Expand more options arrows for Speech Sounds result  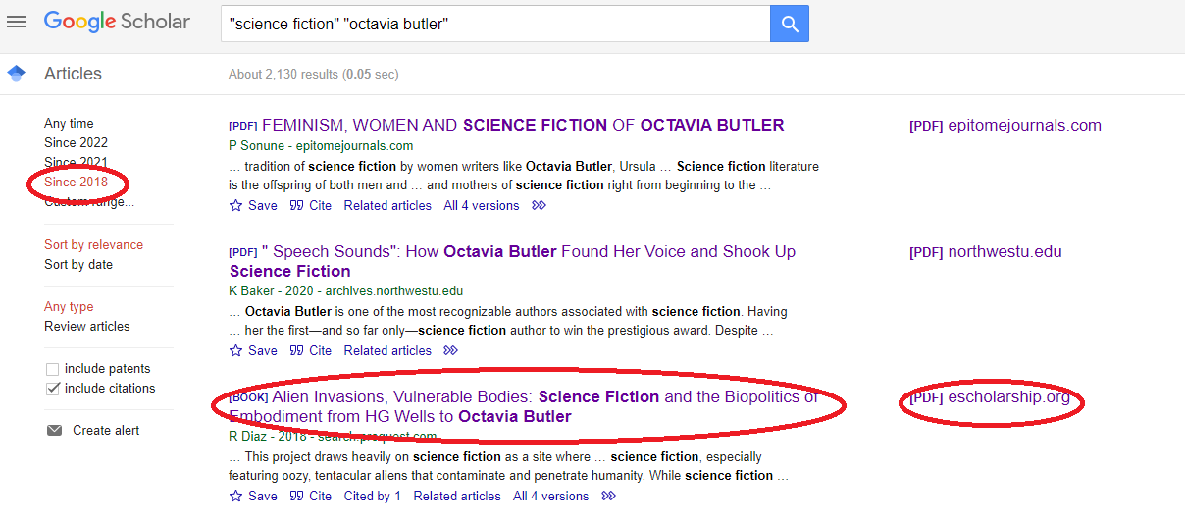450,351
